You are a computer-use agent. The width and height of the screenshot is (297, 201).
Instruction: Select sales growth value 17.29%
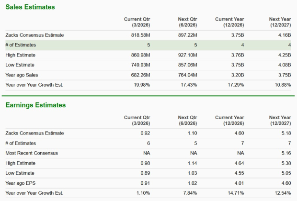[x=236, y=85]
